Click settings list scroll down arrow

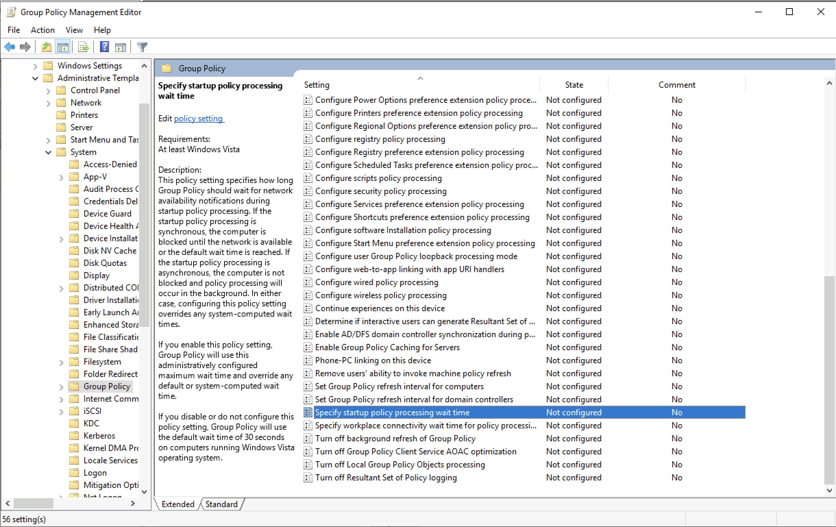point(829,491)
